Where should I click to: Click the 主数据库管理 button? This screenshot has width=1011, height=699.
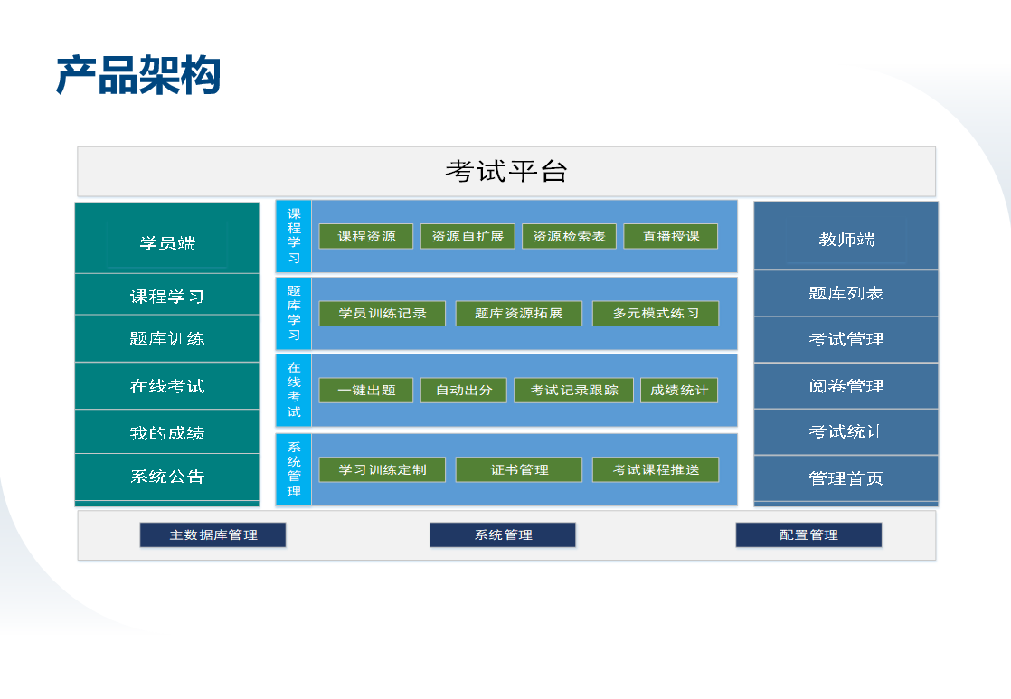(x=213, y=535)
